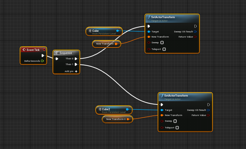Select the New Transform 0 variable node
The height and width of the screenshot is (149, 246).
pos(117,119)
